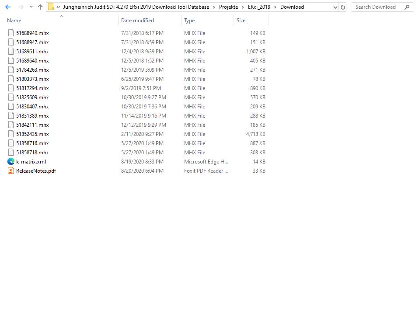The image size is (419, 313).
Task: Navigate to Projekte breadcrumb
Action: tap(228, 7)
